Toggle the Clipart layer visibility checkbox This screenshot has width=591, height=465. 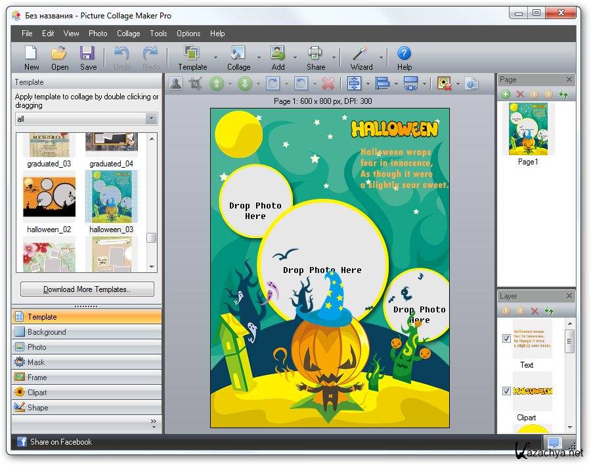506,391
